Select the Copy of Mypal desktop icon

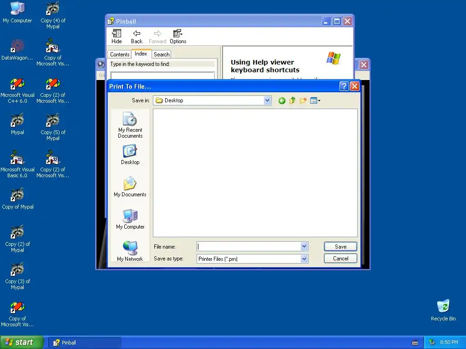17,199
